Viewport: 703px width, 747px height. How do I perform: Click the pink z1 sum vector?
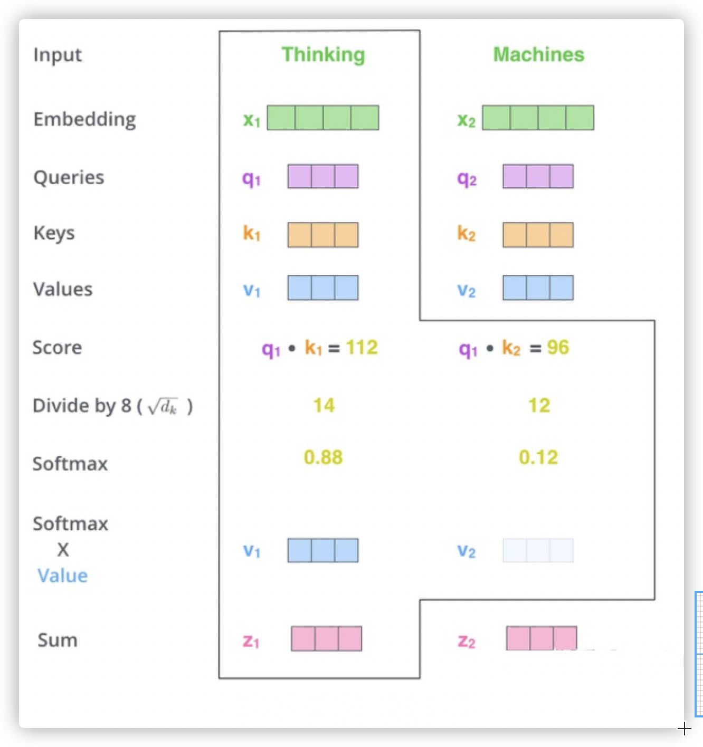pyautogui.click(x=326, y=638)
